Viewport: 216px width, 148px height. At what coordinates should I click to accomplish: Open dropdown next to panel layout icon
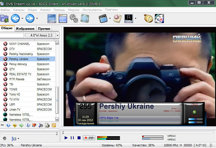click(19, 139)
